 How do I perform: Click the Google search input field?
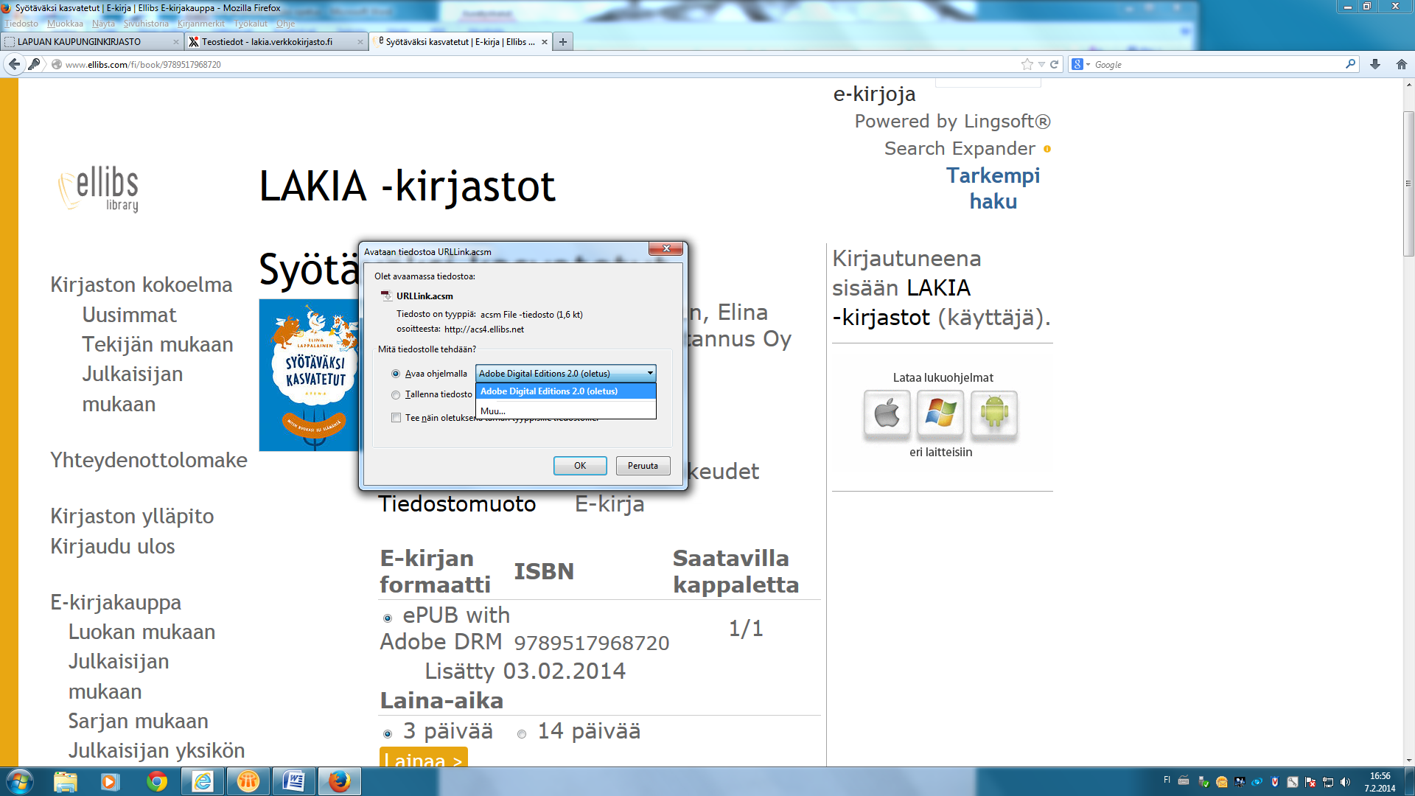tap(1217, 64)
